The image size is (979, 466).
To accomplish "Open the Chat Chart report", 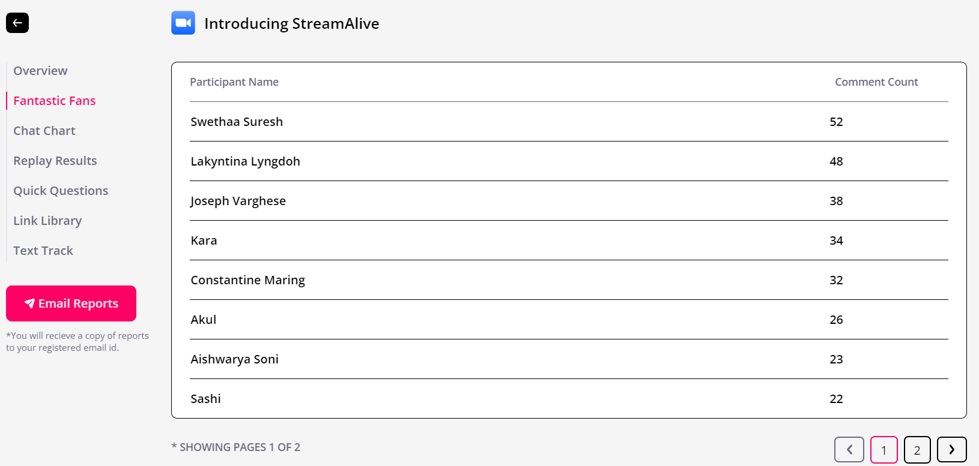I will (x=44, y=131).
